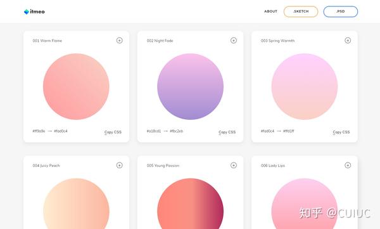
Task: Click the 001 Warm Flame title
Action: 47,41
